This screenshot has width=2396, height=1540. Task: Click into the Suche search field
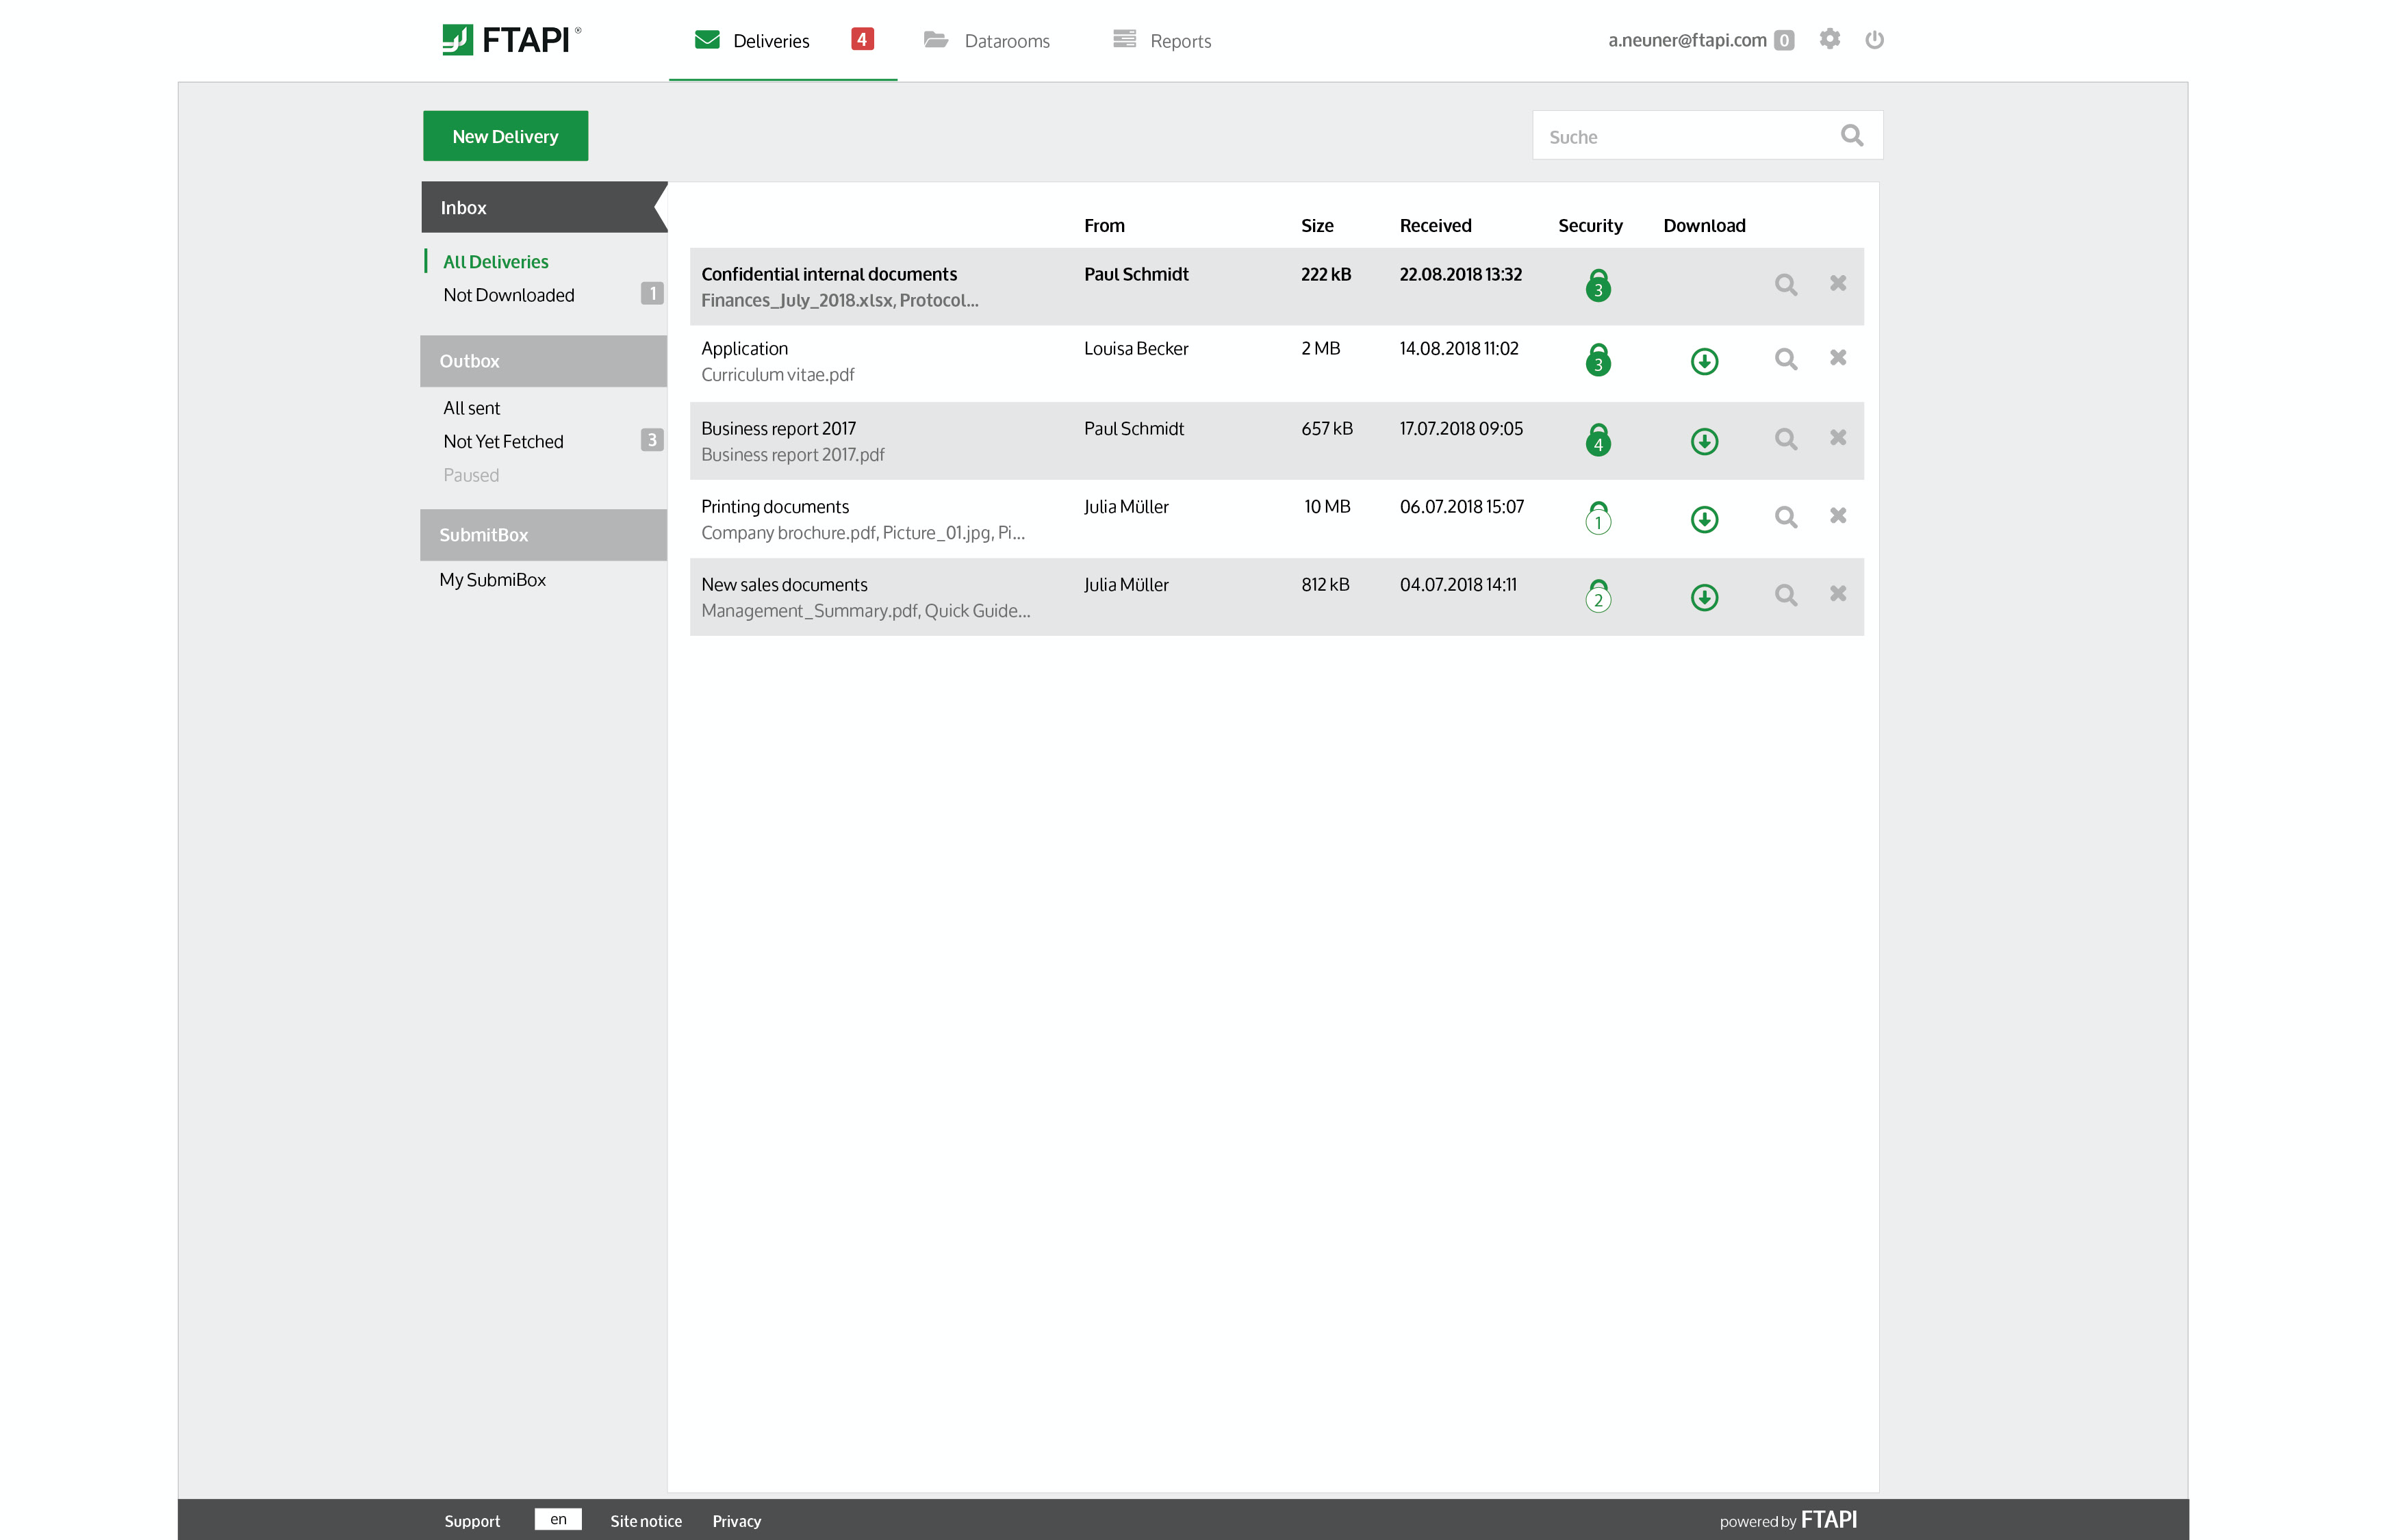1680,137
